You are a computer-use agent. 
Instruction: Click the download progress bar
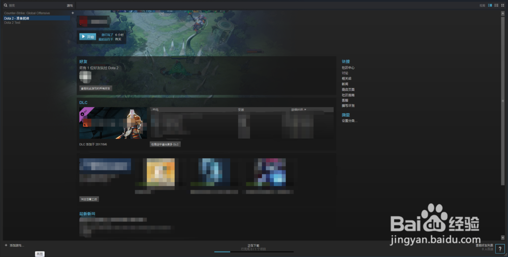[253, 251]
